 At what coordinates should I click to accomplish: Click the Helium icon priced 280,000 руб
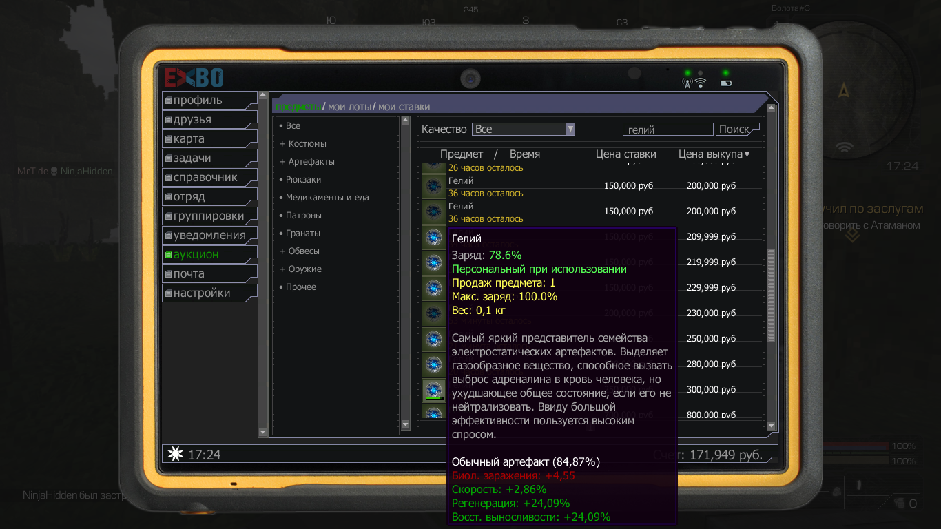(433, 364)
